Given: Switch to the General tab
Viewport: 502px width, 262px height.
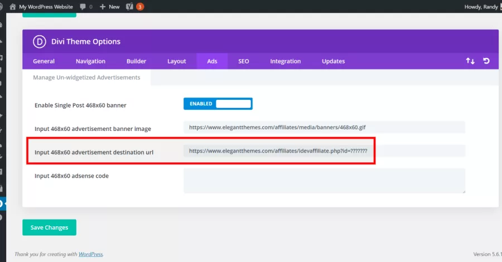Looking at the screenshot, I should [x=44, y=61].
